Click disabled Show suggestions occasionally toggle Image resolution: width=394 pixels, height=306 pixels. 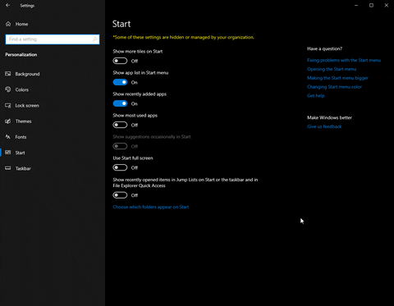120,146
